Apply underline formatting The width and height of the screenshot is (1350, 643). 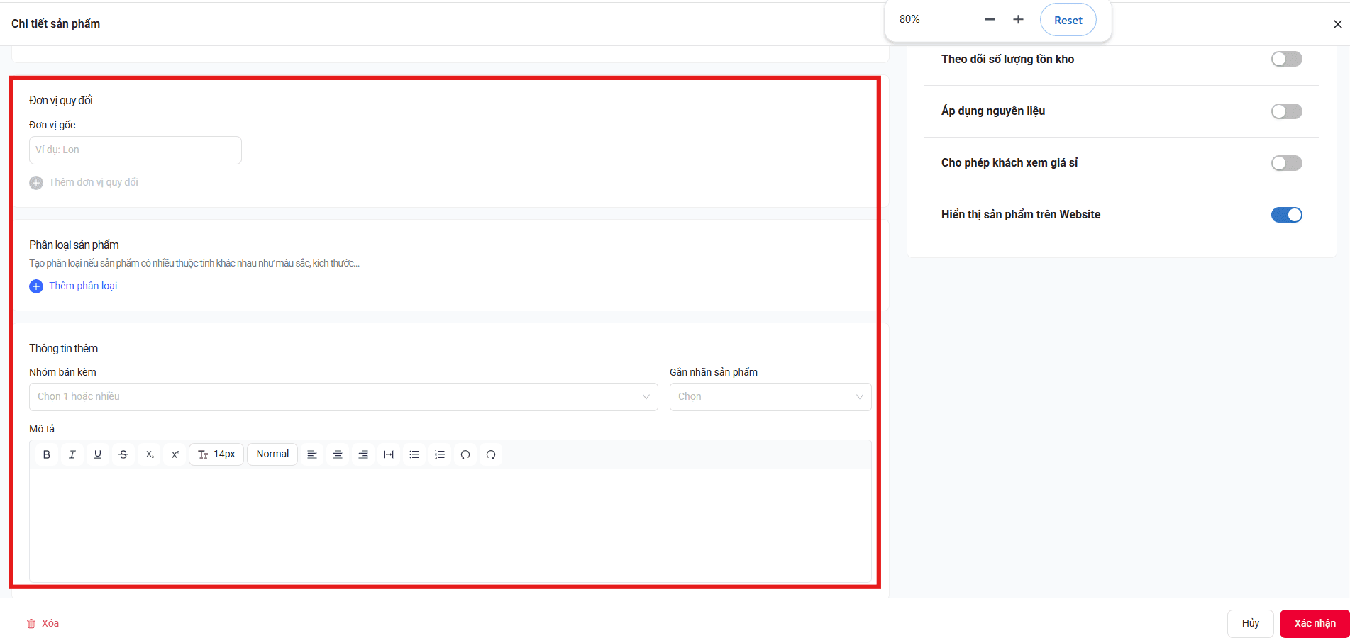[98, 454]
